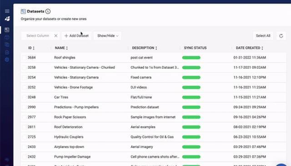
Task: Click the 'Aerial examples' description
Action: 143,127
